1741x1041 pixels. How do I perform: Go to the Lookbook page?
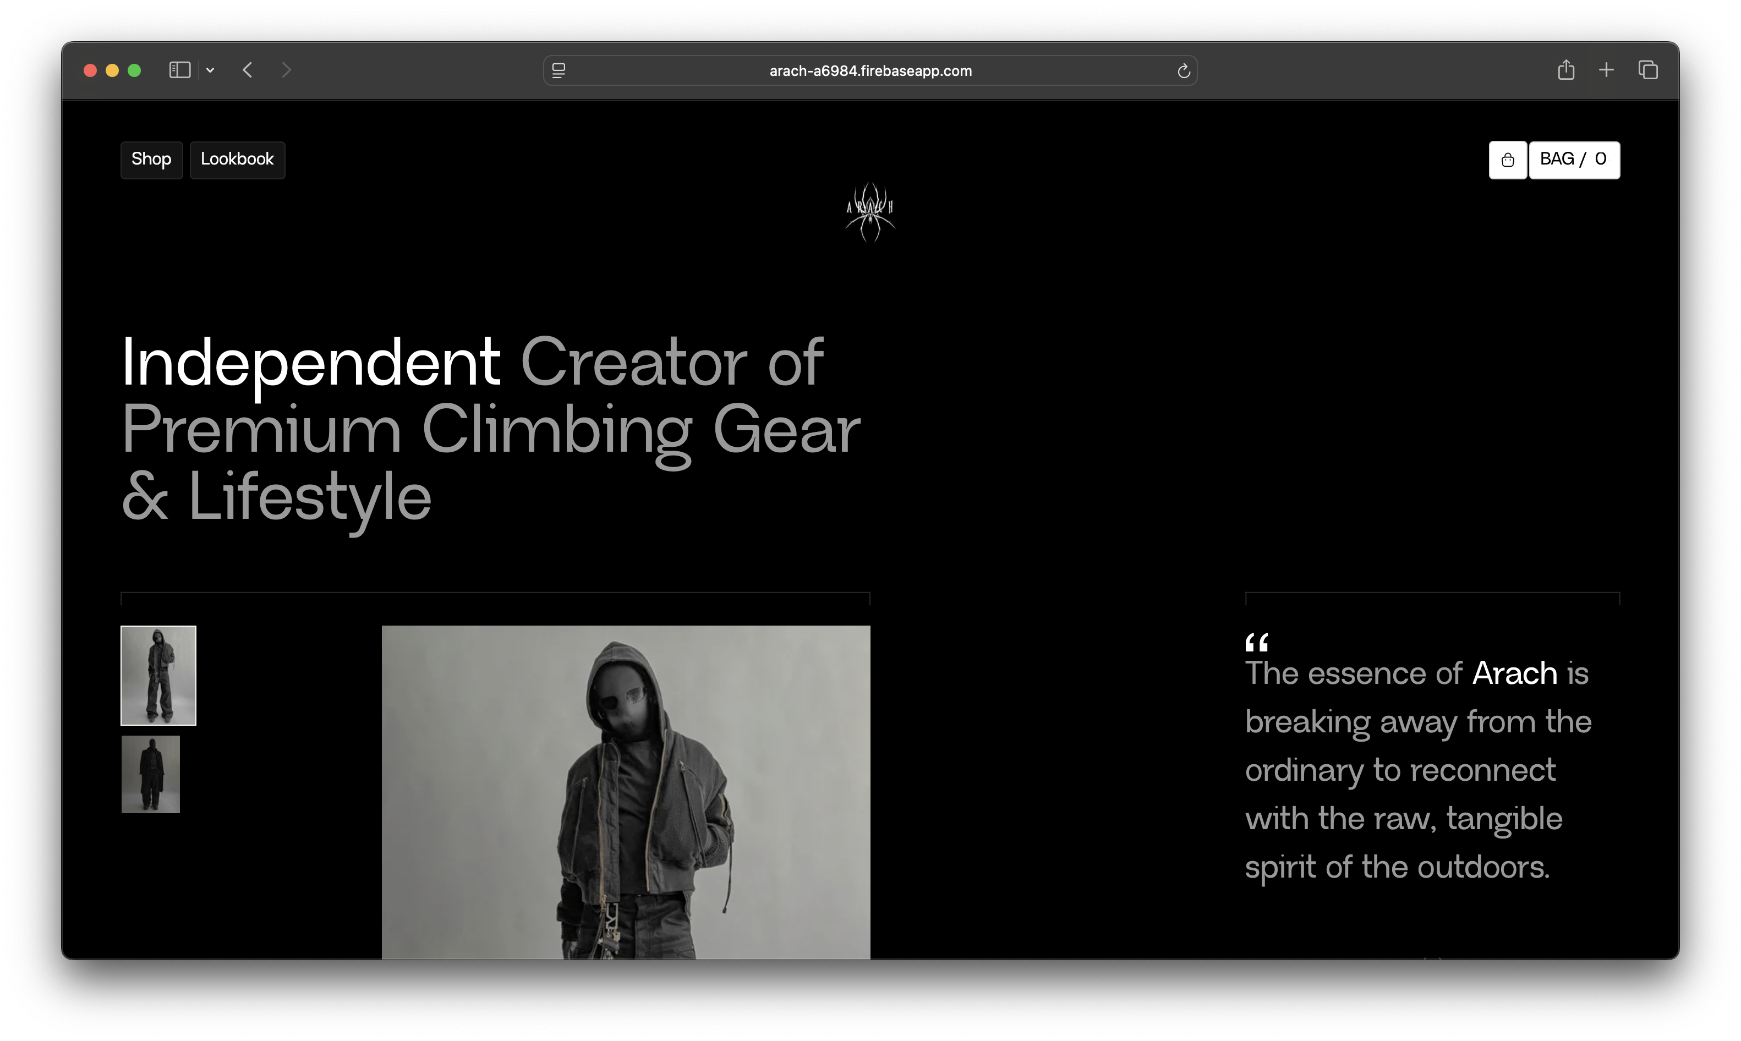coord(237,160)
